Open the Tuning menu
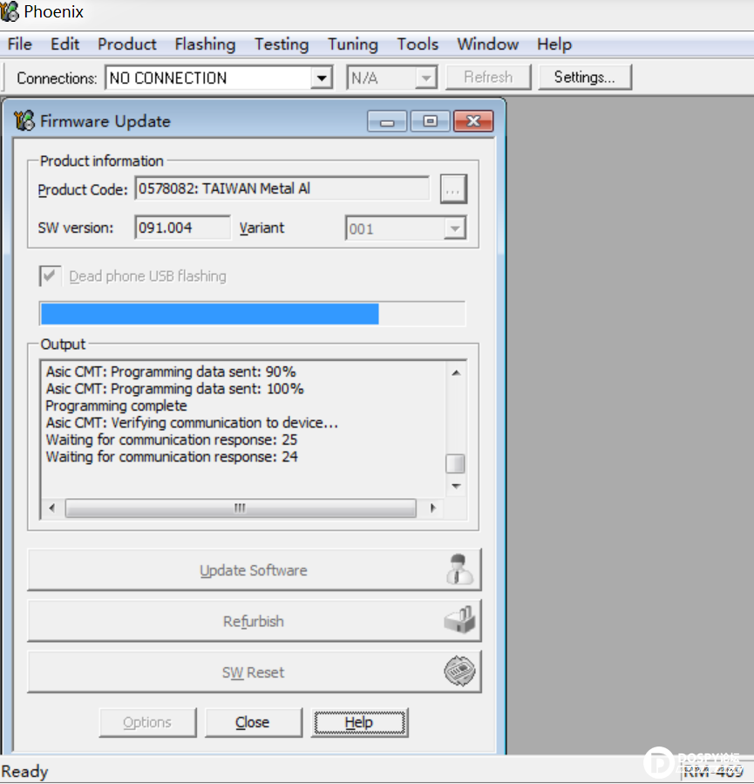Viewport: 754px width, 784px height. (353, 44)
